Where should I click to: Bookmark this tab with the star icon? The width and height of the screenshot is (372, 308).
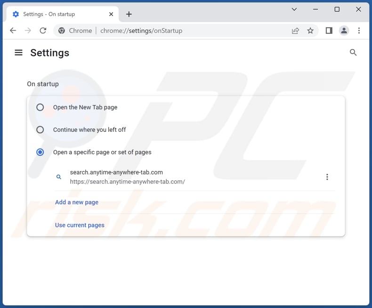point(310,31)
